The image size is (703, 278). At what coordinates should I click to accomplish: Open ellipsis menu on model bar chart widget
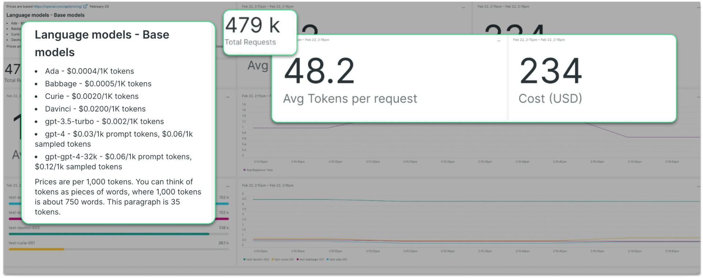coord(228,186)
